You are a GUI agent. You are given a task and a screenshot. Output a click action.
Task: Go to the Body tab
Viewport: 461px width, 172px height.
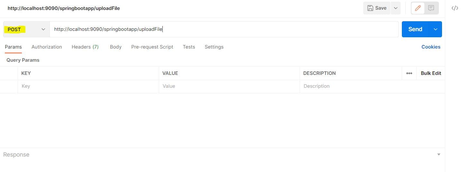tap(116, 47)
